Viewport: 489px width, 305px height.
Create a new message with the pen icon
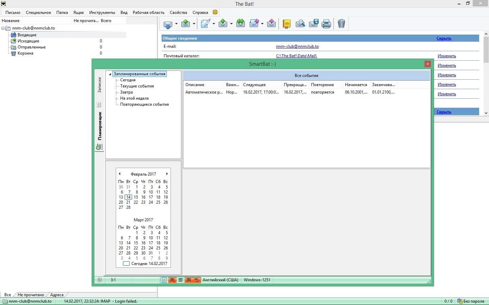pos(205,23)
